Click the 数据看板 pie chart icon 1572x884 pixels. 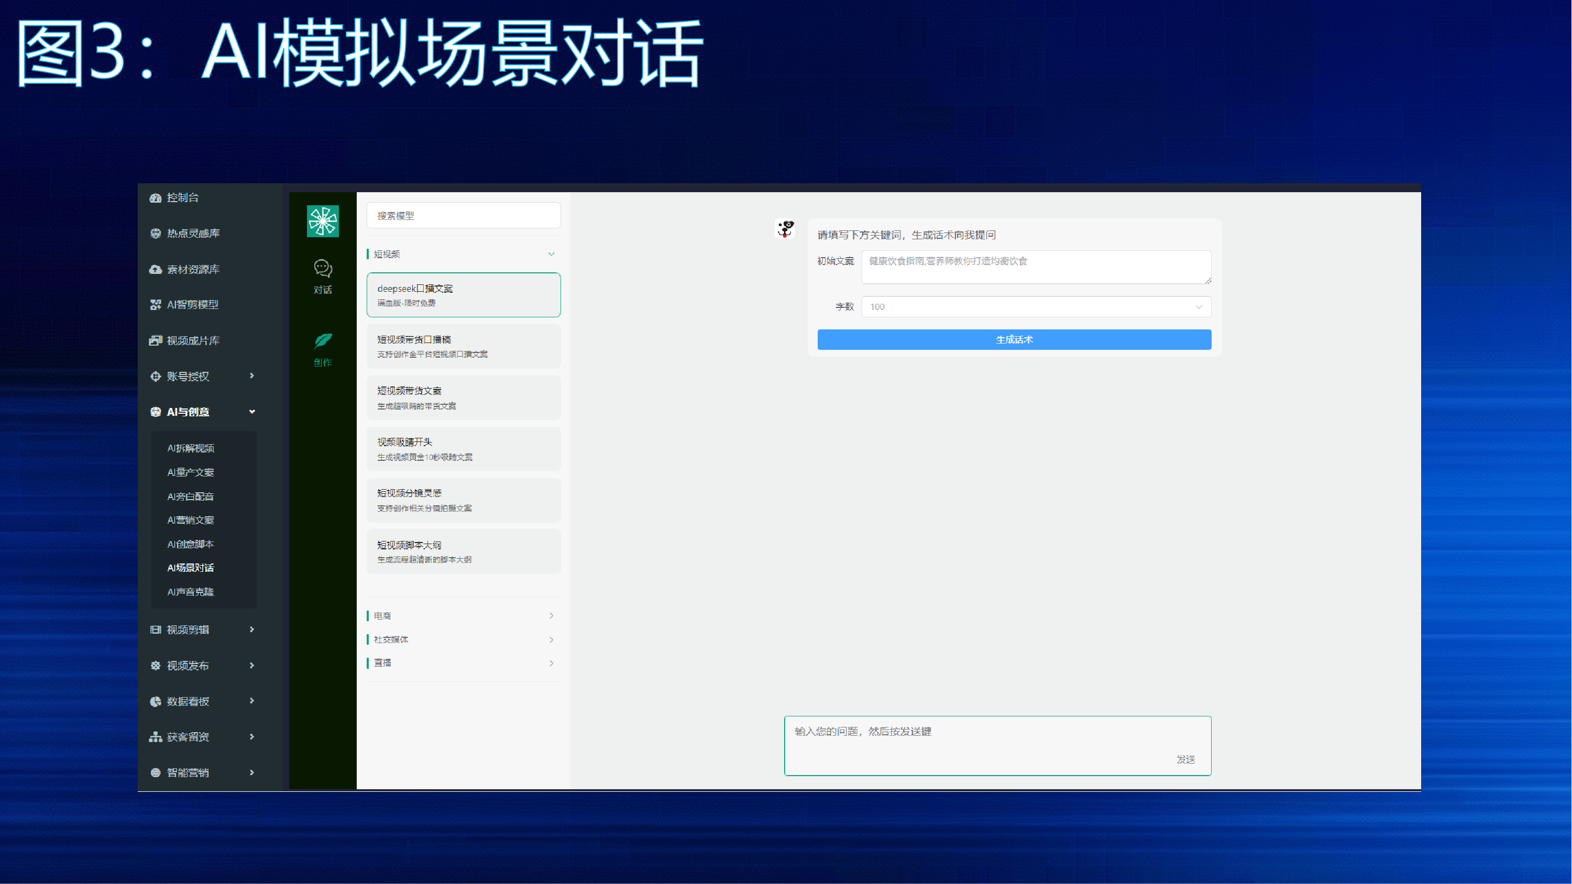(155, 702)
